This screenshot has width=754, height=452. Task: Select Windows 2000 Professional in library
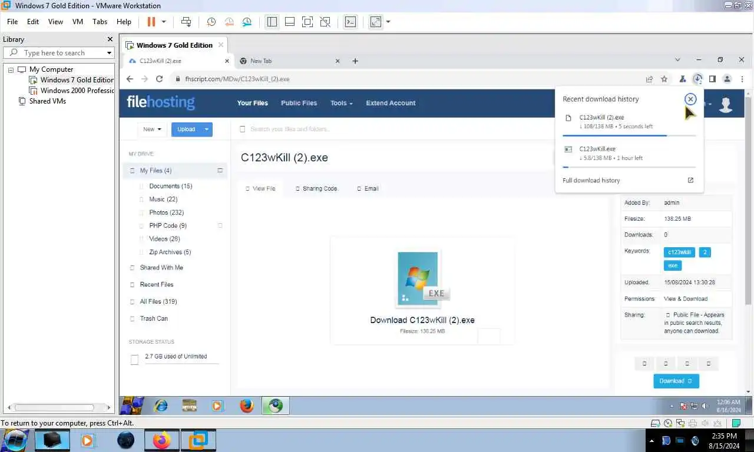coord(77,91)
